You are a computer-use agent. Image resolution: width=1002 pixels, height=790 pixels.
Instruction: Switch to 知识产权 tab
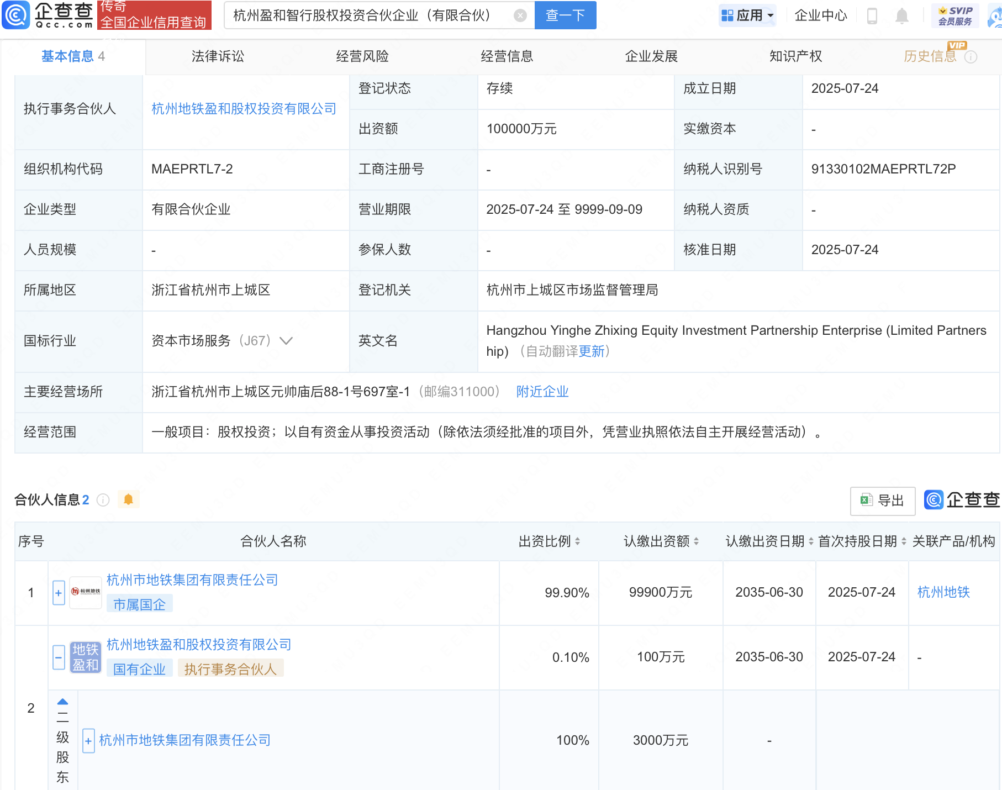coord(795,56)
